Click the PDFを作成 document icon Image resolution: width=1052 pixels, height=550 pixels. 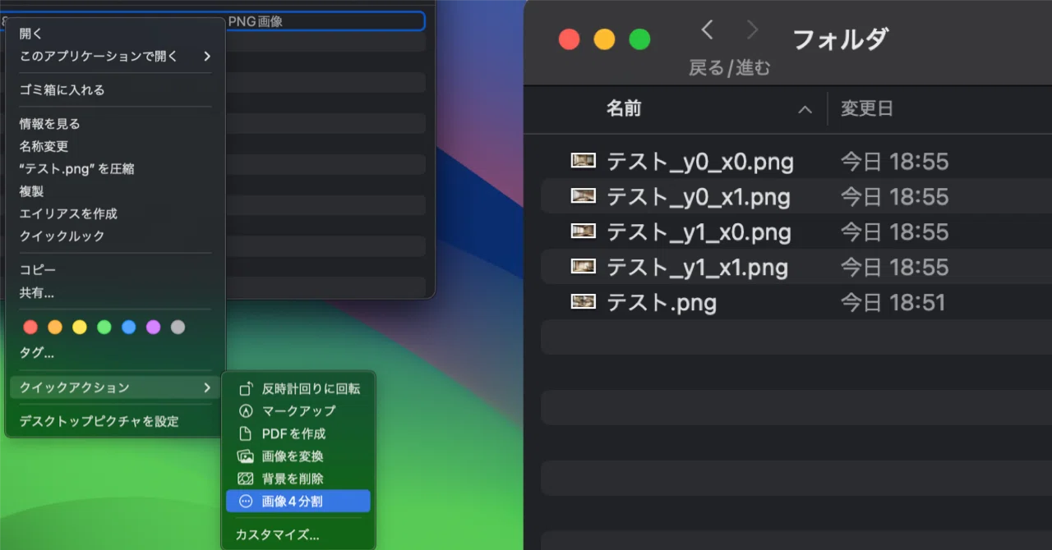[x=245, y=433]
